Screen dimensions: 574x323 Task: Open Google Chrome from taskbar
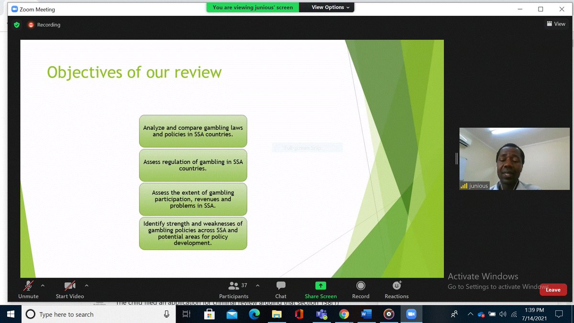[x=344, y=314]
